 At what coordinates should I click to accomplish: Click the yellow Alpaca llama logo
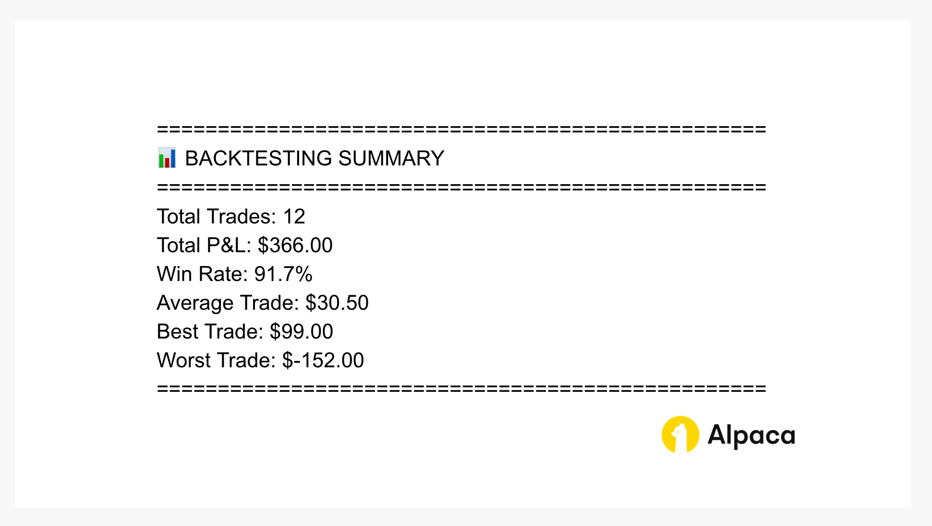click(680, 434)
